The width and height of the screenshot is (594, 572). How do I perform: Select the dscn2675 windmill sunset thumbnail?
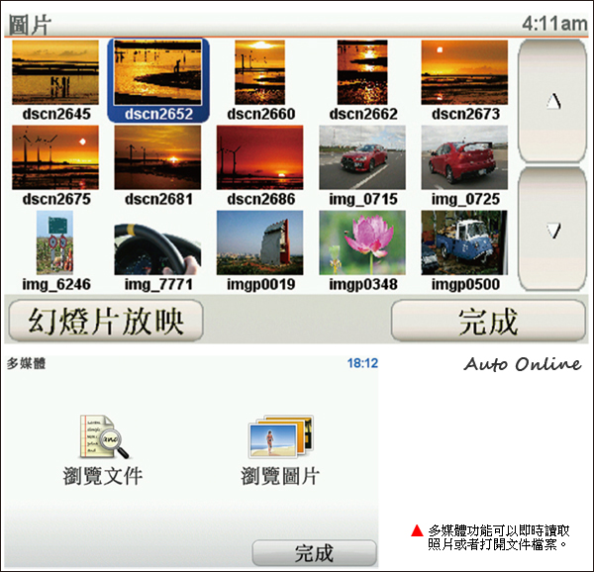tap(55, 157)
